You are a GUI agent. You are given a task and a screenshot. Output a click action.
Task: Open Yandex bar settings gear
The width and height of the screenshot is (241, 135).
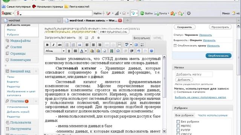(189, 13)
